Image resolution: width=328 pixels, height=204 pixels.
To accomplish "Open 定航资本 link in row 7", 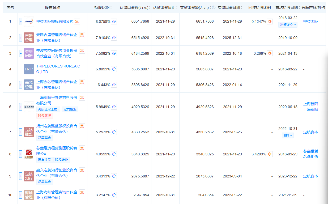I will coord(311,132).
